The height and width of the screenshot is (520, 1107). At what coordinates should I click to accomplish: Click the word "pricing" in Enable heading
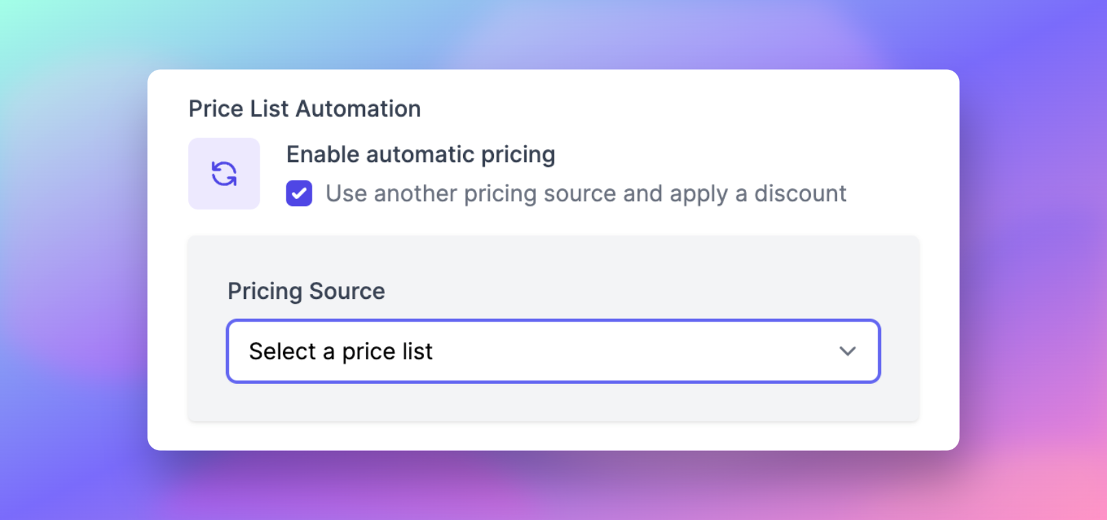tap(518, 155)
